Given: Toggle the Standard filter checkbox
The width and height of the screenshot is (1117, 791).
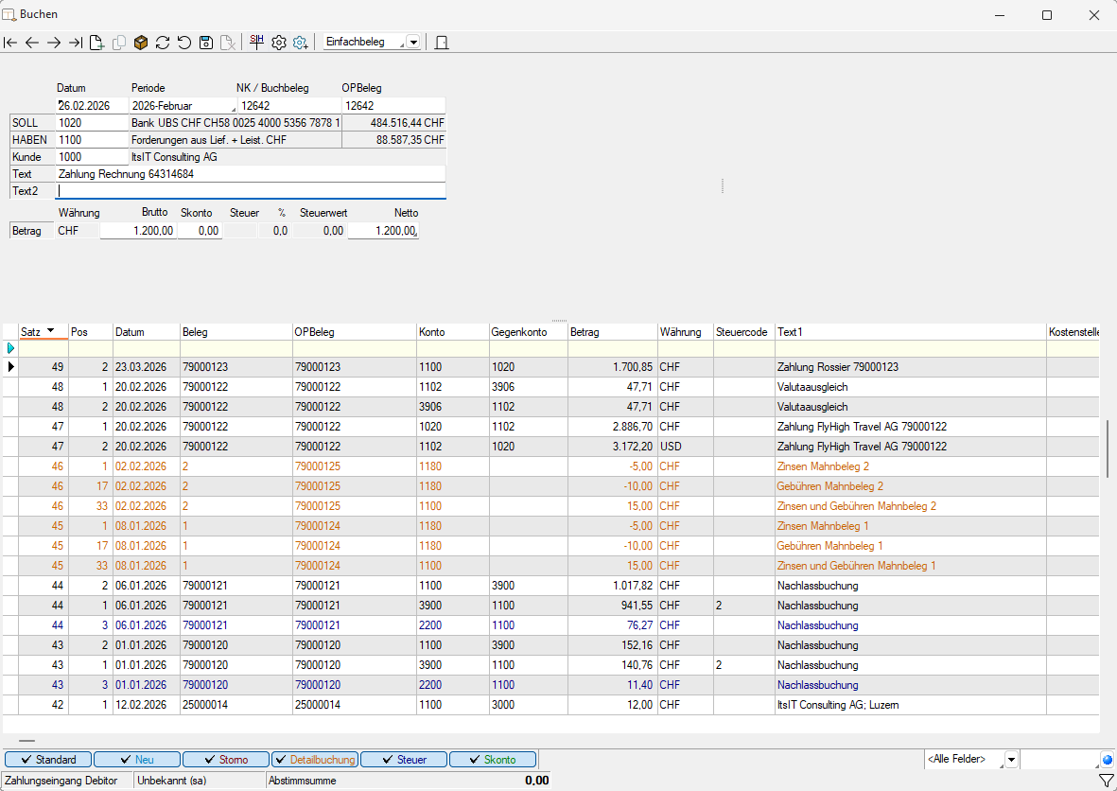Looking at the screenshot, I should (48, 760).
